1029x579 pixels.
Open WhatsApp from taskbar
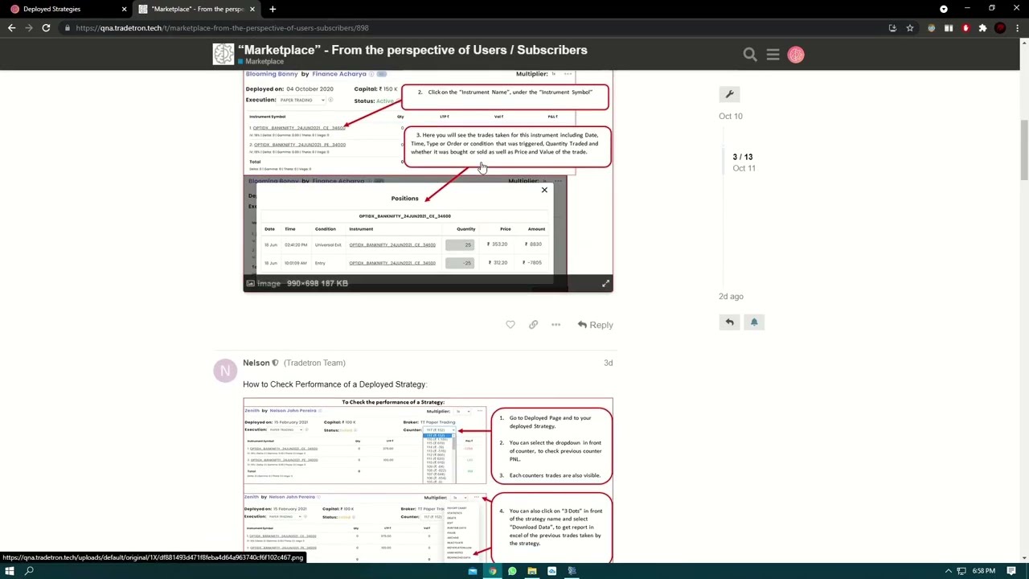click(512, 571)
